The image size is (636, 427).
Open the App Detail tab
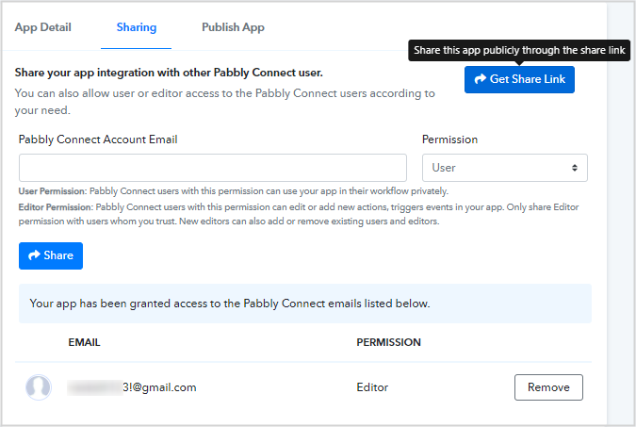pos(42,27)
